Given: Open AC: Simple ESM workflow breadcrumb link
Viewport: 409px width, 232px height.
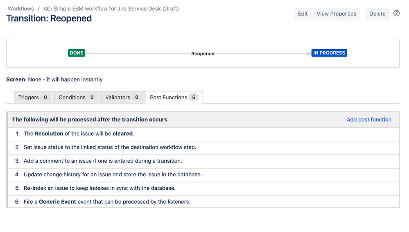Looking at the screenshot, I should (x=111, y=9).
